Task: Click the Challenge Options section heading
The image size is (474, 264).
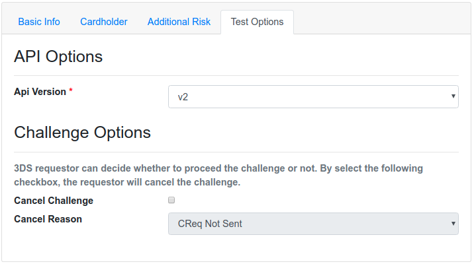Action: tap(82, 133)
